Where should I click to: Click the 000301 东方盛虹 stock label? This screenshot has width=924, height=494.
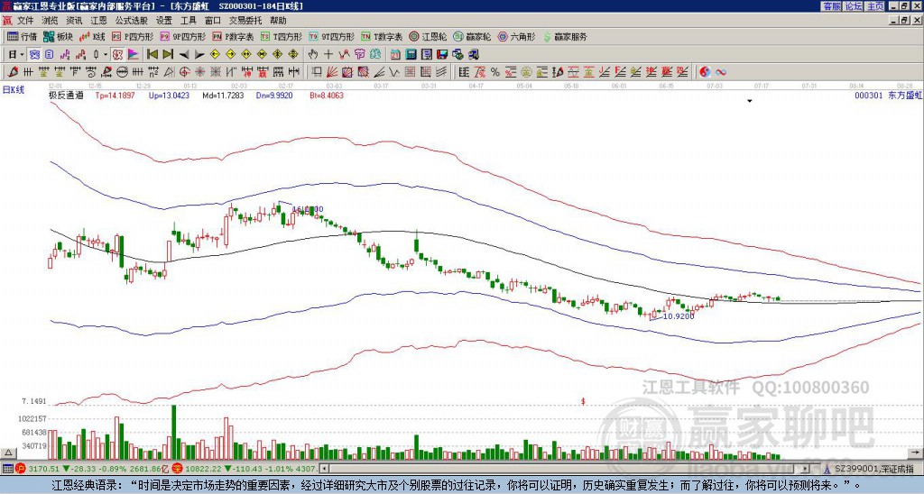888,96
